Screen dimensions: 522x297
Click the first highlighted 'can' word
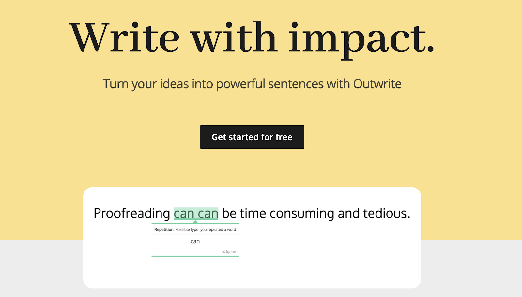184,214
